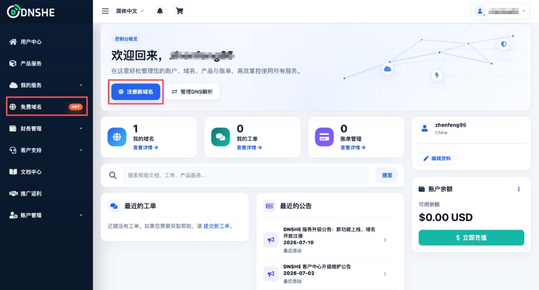Open the shopping cart icon
Screen dimensions: 539x290
coord(179,11)
